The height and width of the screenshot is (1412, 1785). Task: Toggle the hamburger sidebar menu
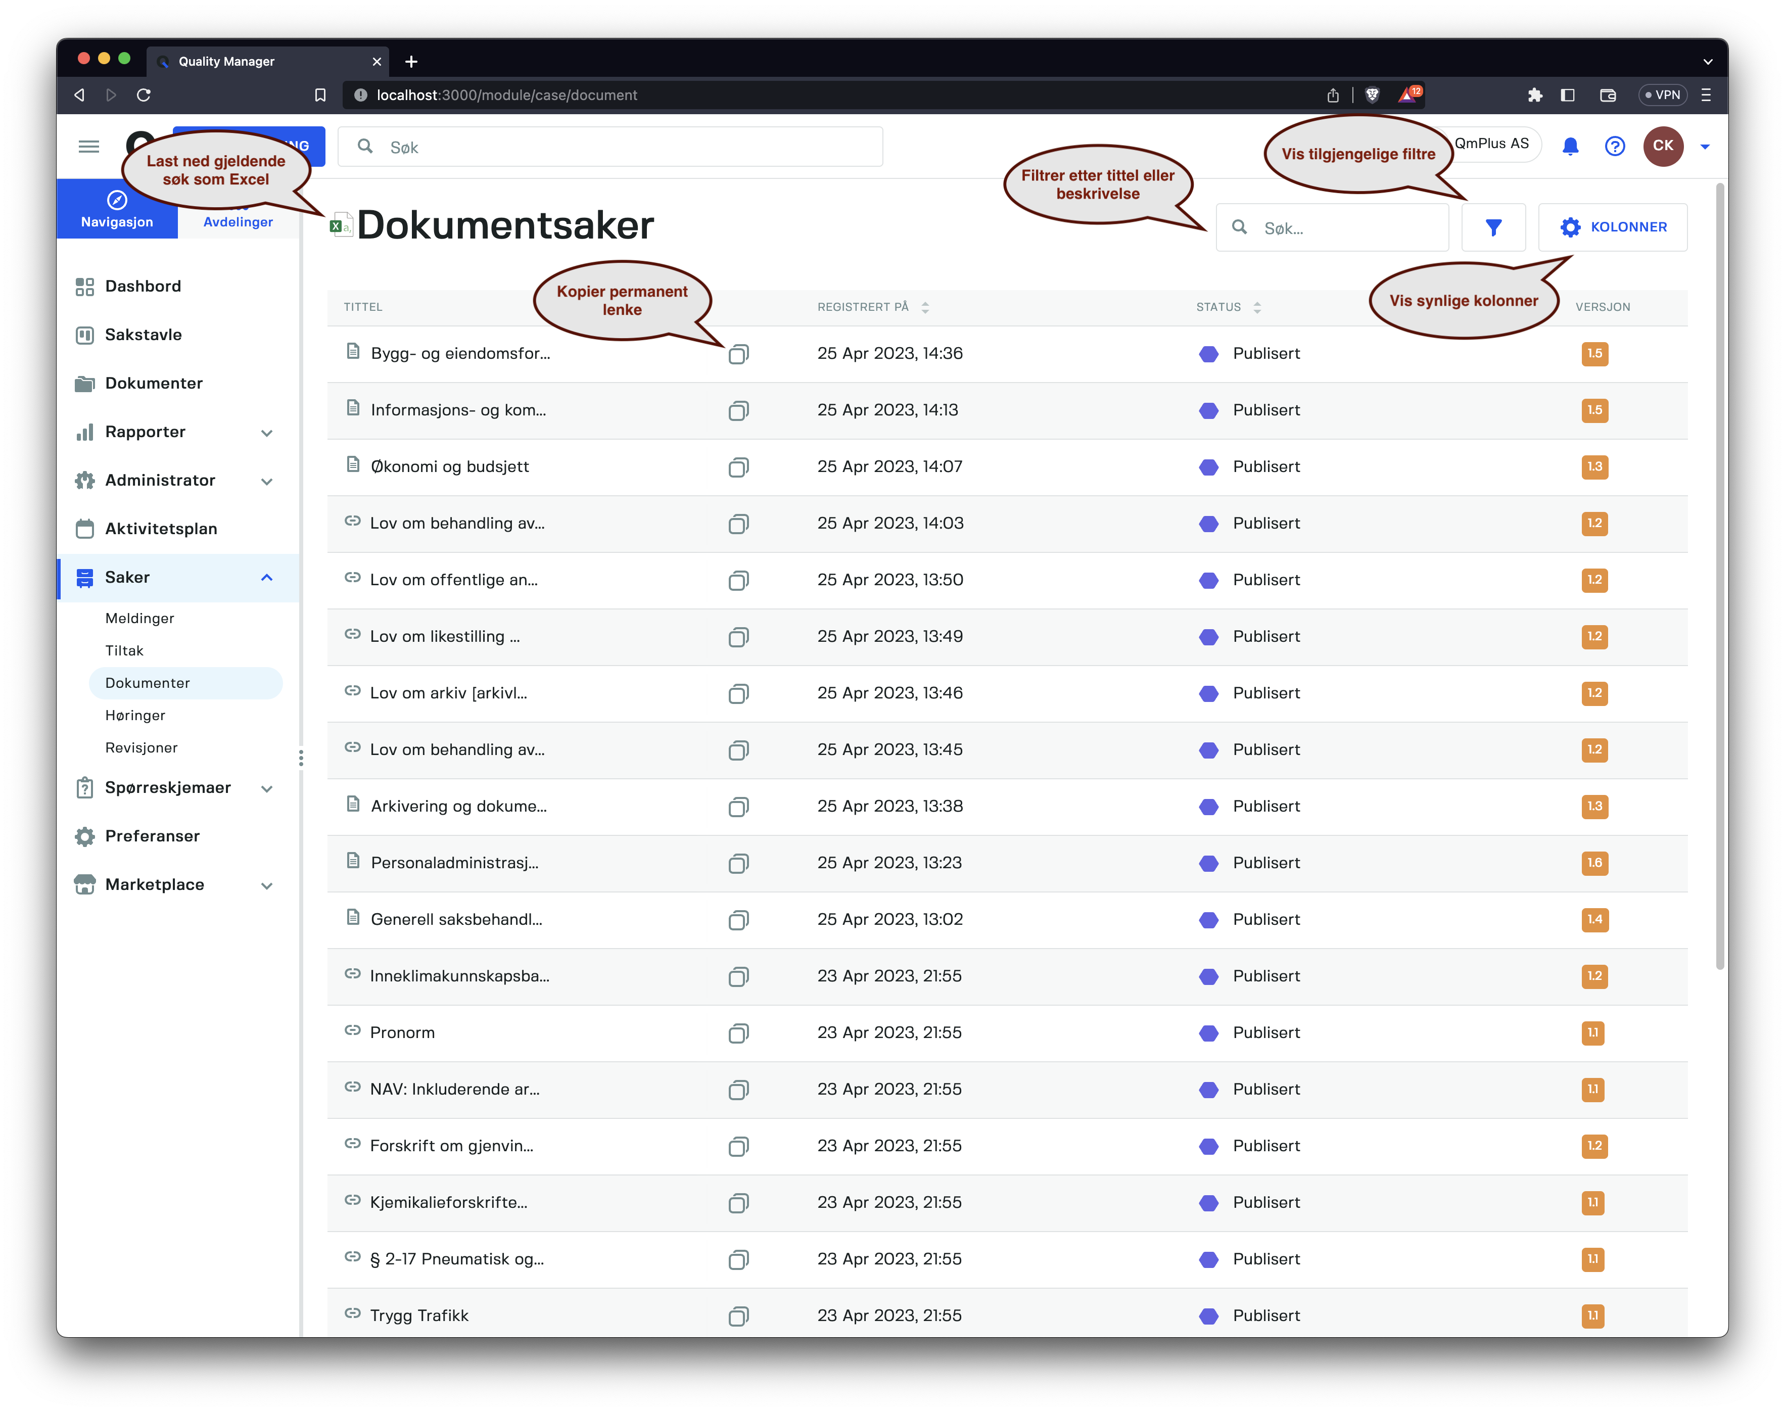click(88, 147)
